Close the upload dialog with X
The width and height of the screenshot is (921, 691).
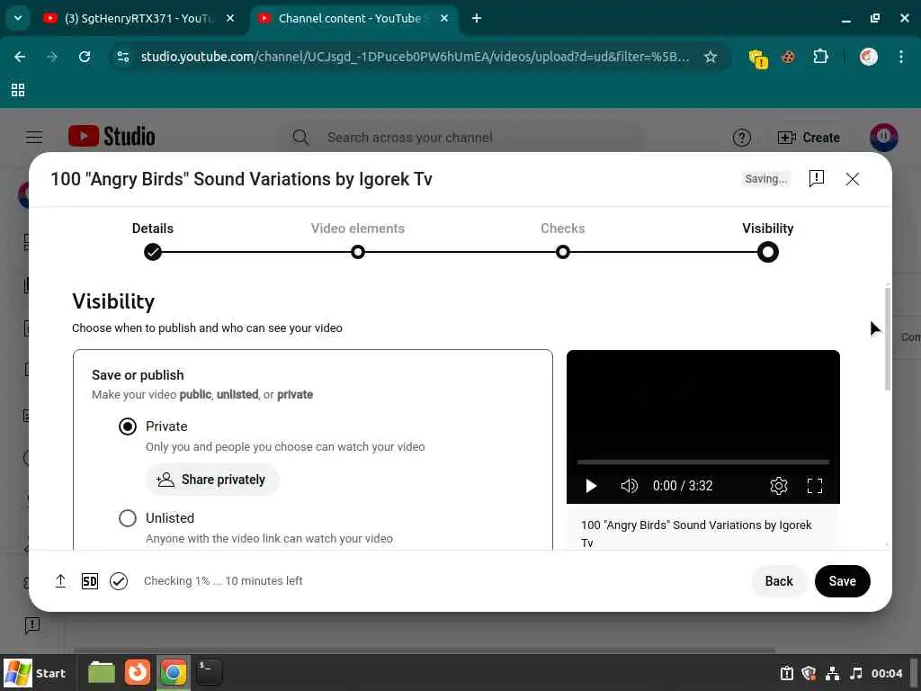tap(853, 179)
